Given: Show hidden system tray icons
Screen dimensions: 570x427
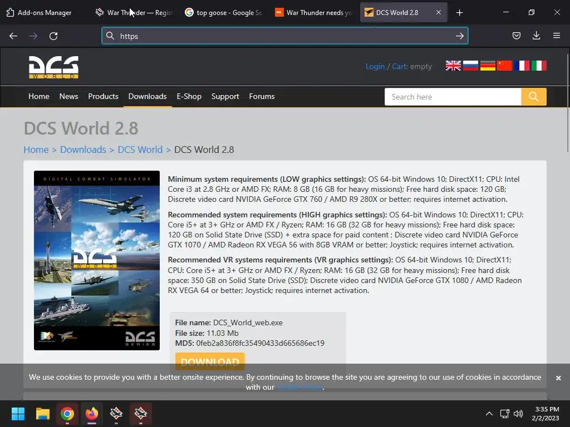Looking at the screenshot, I should tap(489, 414).
